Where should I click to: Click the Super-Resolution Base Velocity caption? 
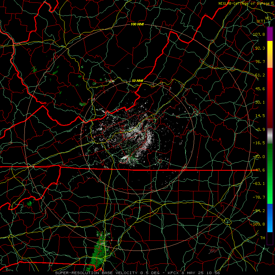tap(137, 273)
